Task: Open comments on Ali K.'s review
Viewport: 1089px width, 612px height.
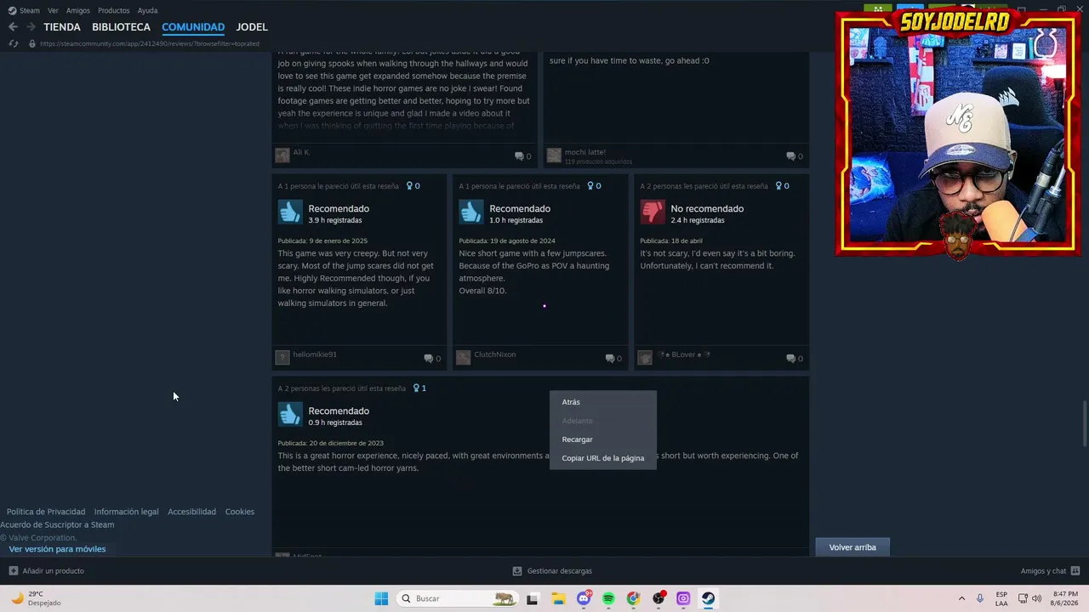Action: pyautogui.click(x=522, y=156)
